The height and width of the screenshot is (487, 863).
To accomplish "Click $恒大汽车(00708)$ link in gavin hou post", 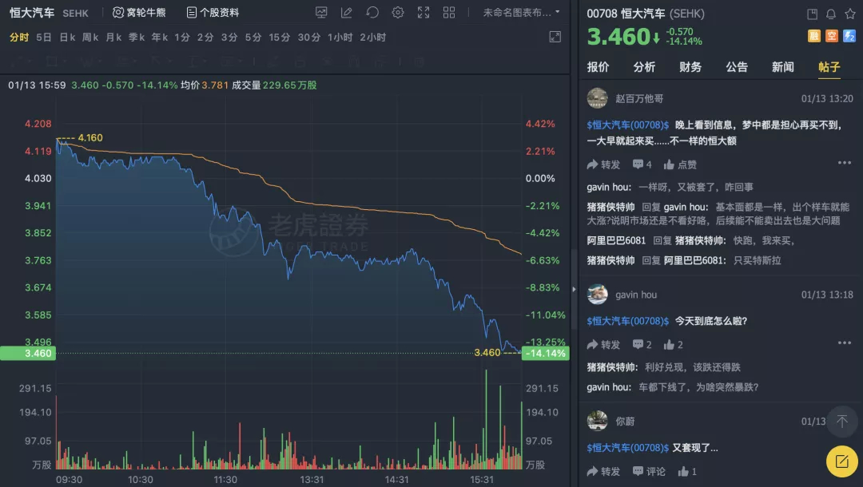I will (627, 321).
